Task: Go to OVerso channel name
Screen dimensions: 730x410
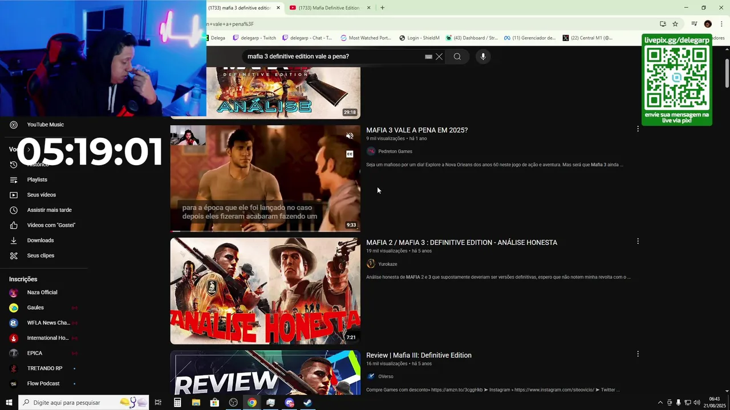Action: 386,376
